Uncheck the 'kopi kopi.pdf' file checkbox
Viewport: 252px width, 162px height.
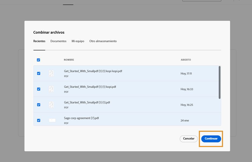[39, 74]
